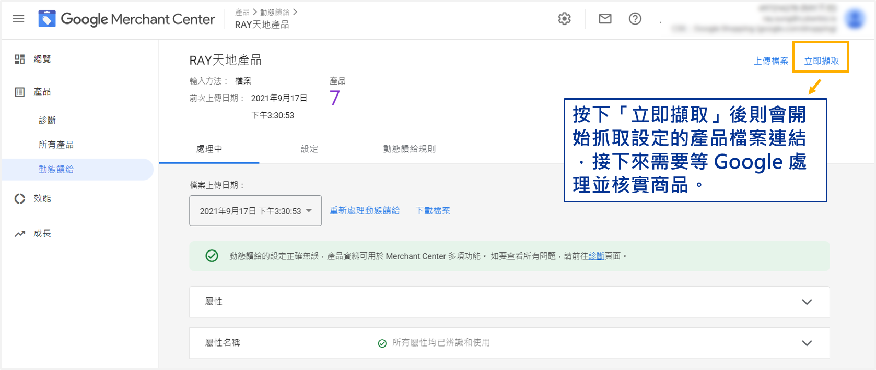This screenshot has height=370, width=876.
Task: Click the 產品 list icon in sidebar
Action: tap(20, 92)
